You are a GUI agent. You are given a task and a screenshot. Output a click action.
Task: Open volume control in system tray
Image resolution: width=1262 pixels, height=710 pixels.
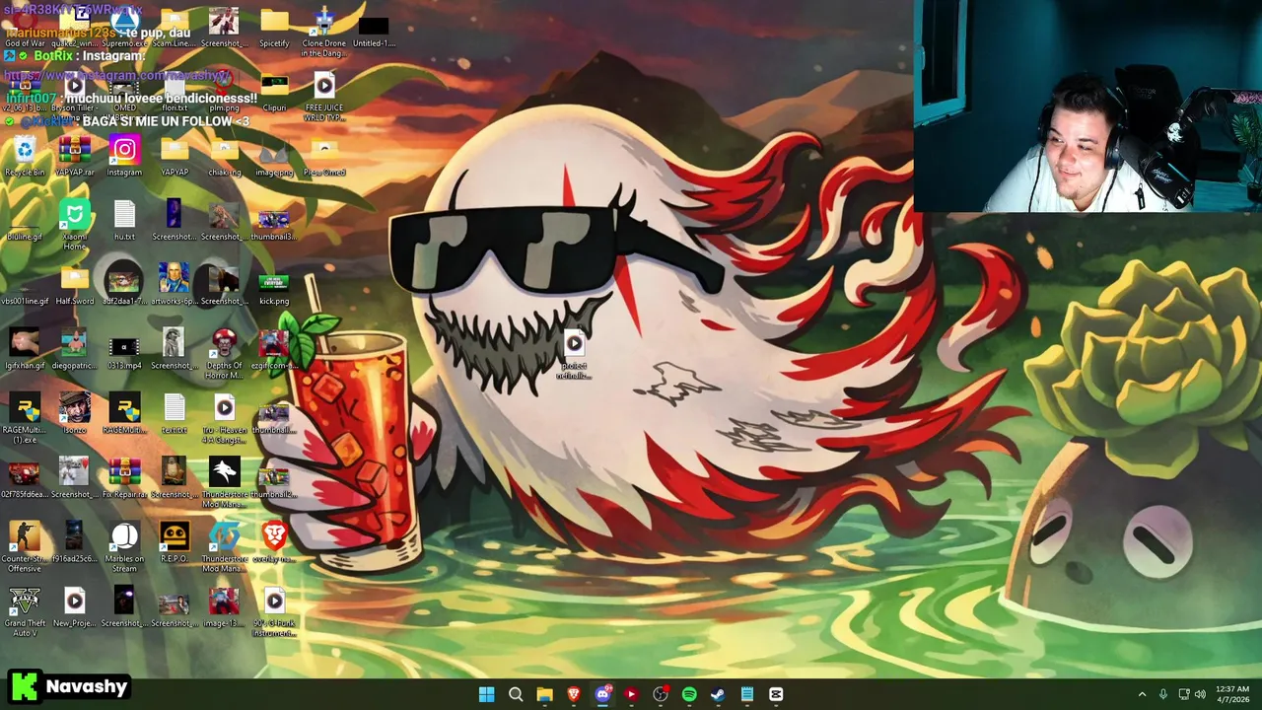1201,694
